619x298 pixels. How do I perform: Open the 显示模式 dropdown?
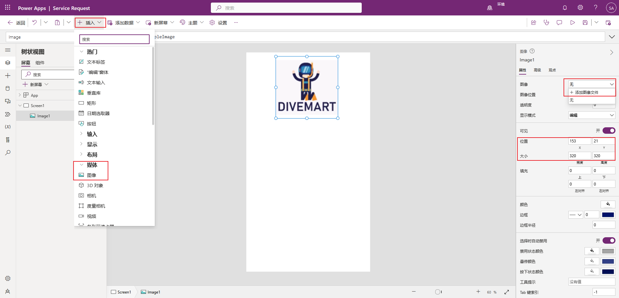click(592, 115)
